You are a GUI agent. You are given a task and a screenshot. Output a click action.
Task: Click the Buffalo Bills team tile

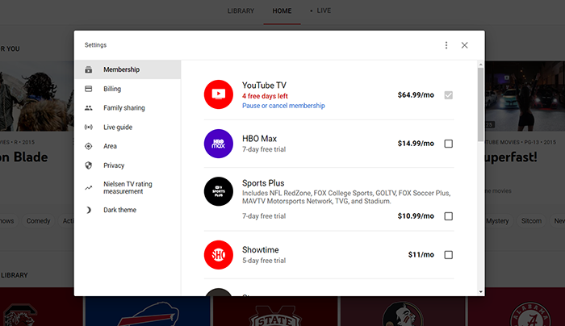coord(148,311)
